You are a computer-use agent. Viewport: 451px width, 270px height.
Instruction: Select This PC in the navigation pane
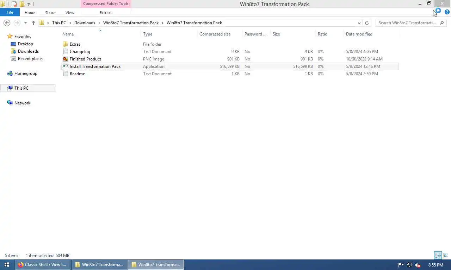pos(21,88)
